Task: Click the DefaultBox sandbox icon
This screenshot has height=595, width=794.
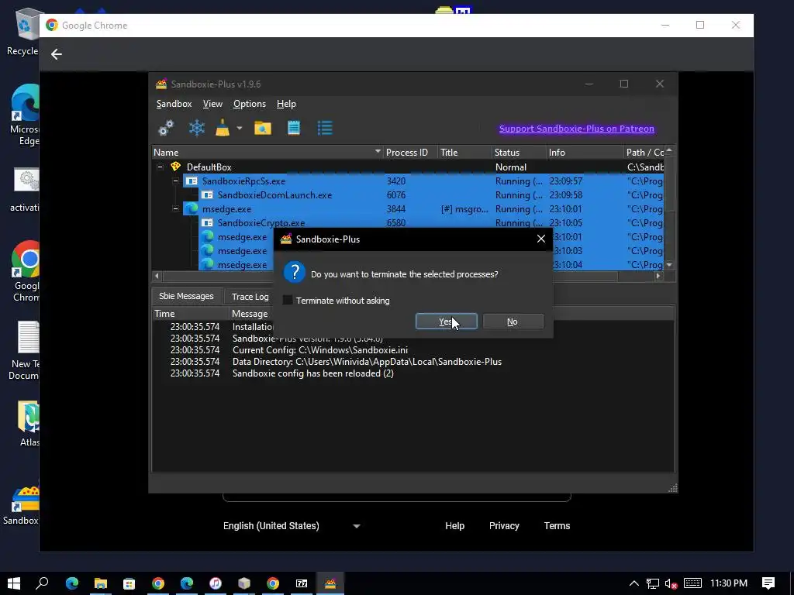Action: tap(176, 167)
